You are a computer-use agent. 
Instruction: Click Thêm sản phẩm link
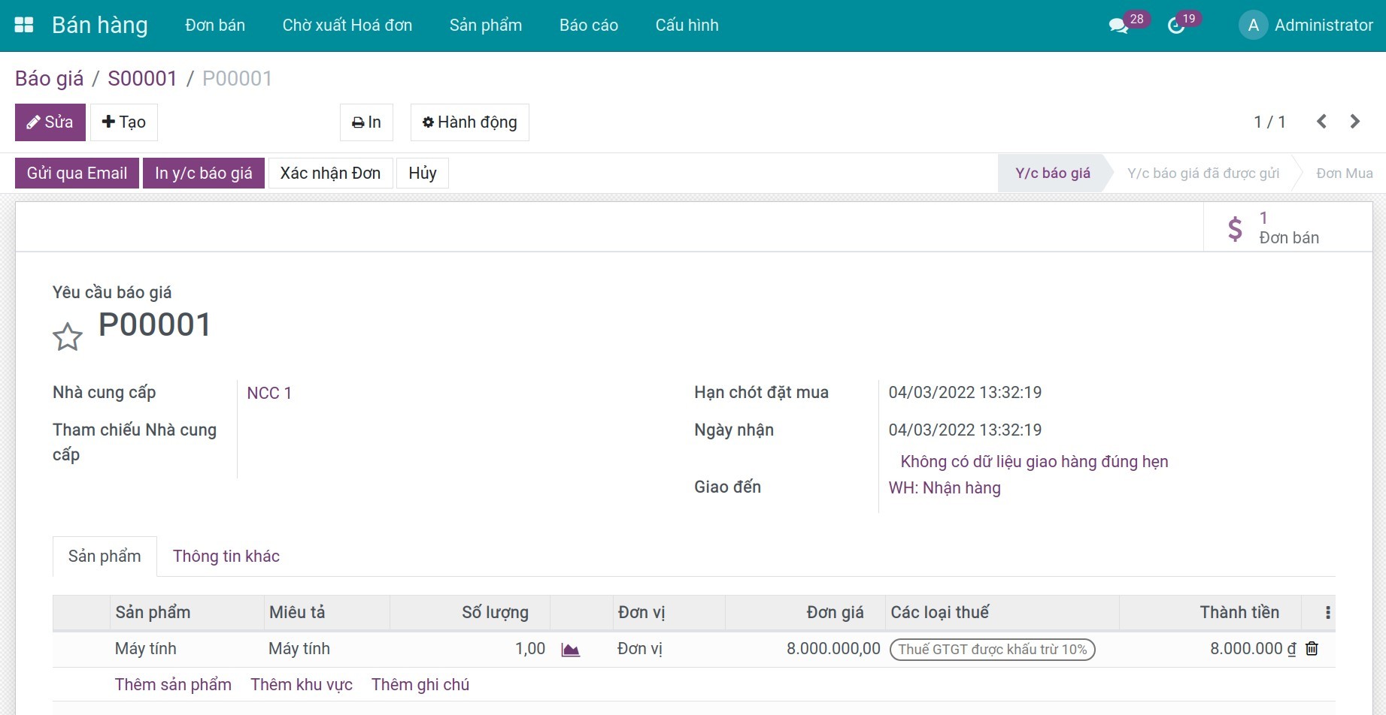click(173, 685)
